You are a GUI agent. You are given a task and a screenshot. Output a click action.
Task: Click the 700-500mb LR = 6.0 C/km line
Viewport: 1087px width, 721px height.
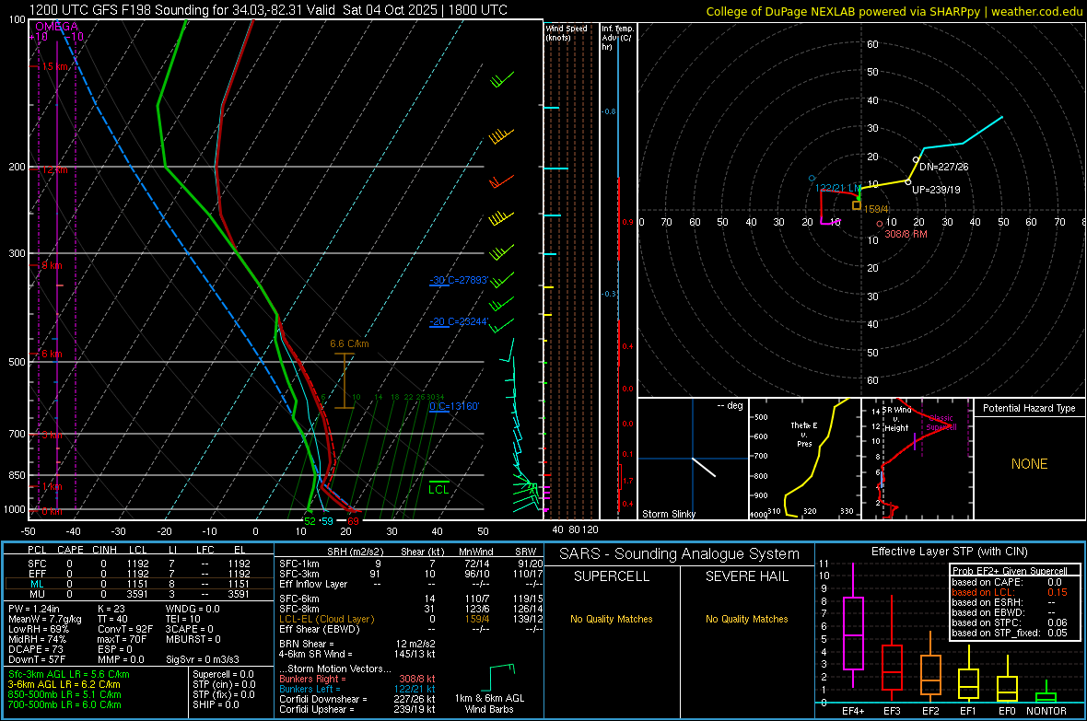pos(64,704)
